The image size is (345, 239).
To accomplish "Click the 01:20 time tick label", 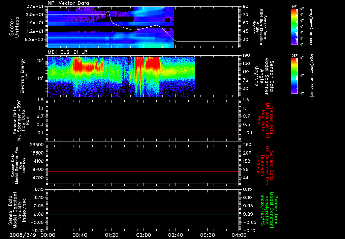I will 112,235.
